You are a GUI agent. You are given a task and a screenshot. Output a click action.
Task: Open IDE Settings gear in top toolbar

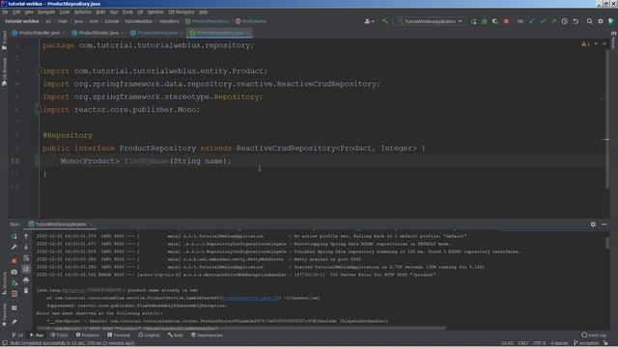point(601,21)
